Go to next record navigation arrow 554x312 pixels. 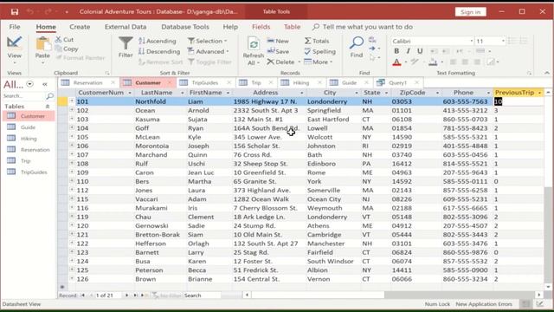tap(127, 295)
